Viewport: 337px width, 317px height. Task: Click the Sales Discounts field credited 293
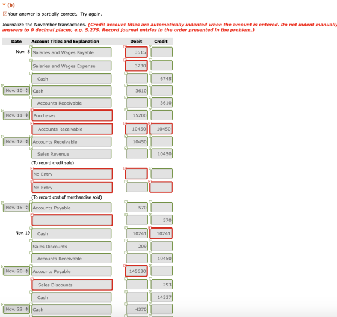coord(72,285)
